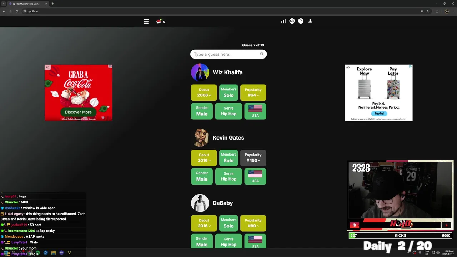The image size is (457, 257).
Task: Click Wiz Khalifa Members Solo tile
Action: coord(228,92)
